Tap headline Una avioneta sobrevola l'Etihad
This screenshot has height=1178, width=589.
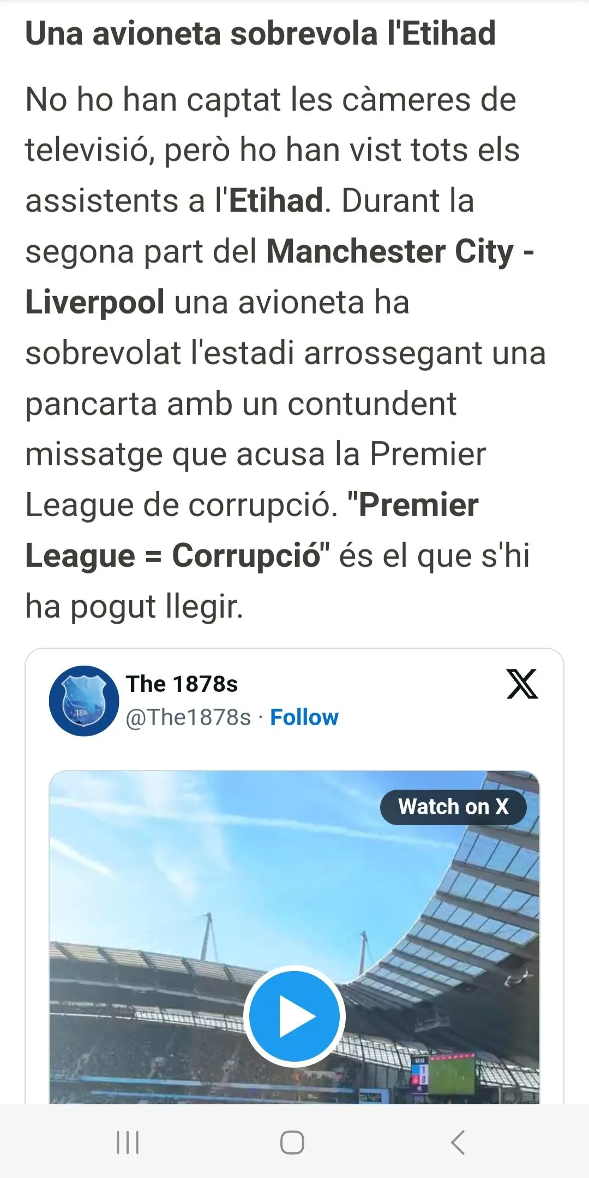tap(261, 33)
